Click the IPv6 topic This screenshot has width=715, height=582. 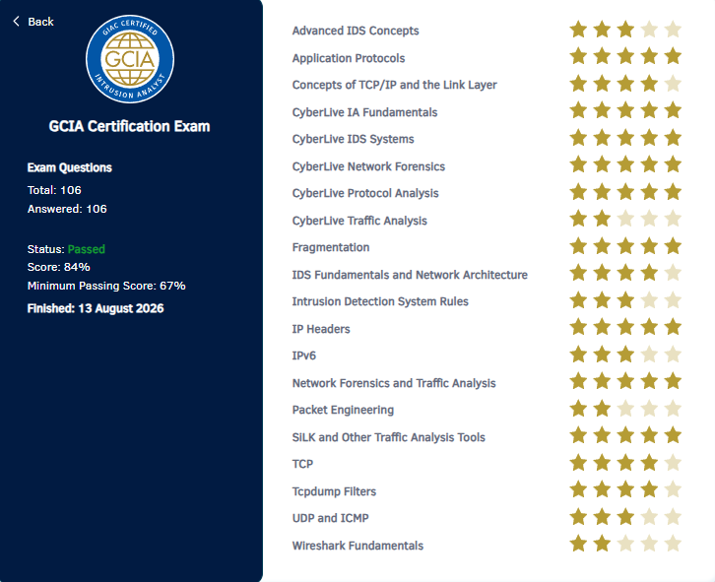[303, 356]
